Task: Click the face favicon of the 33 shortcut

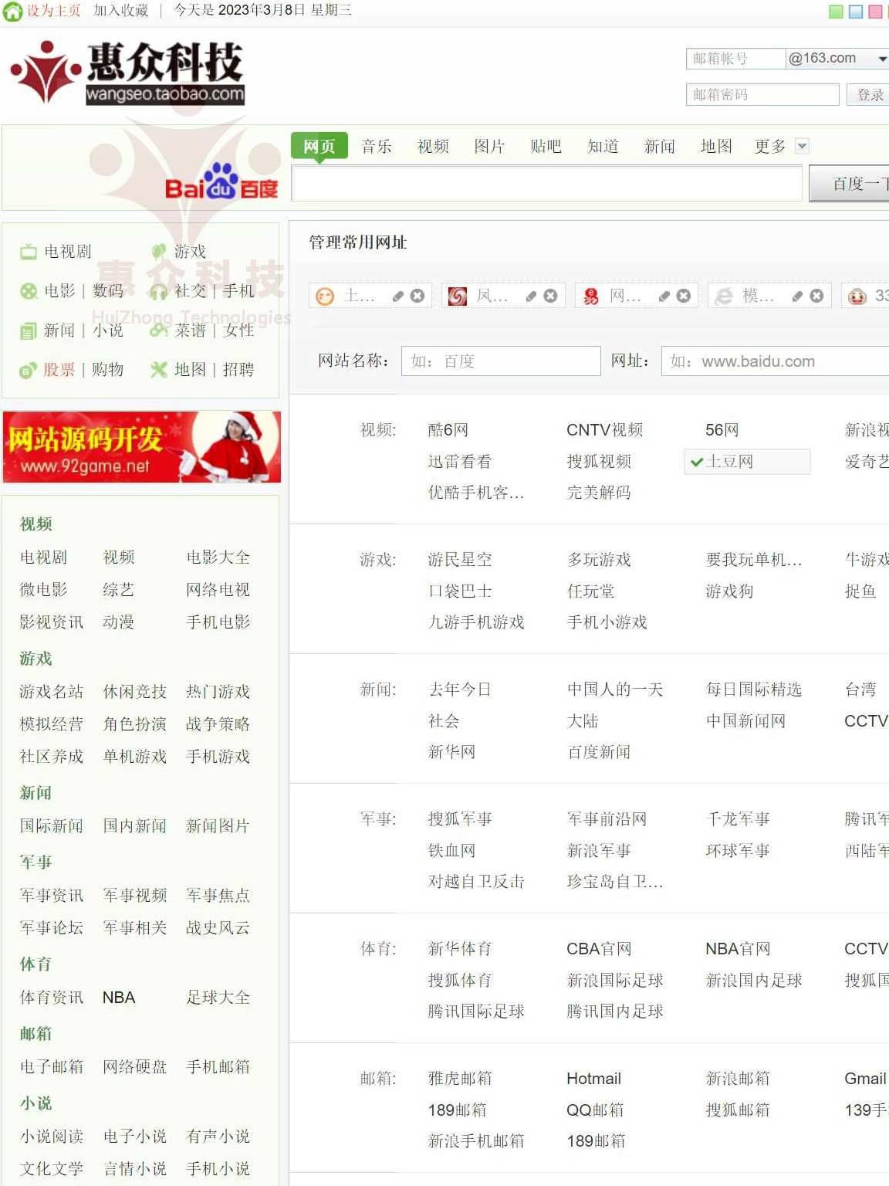Action: click(857, 296)
